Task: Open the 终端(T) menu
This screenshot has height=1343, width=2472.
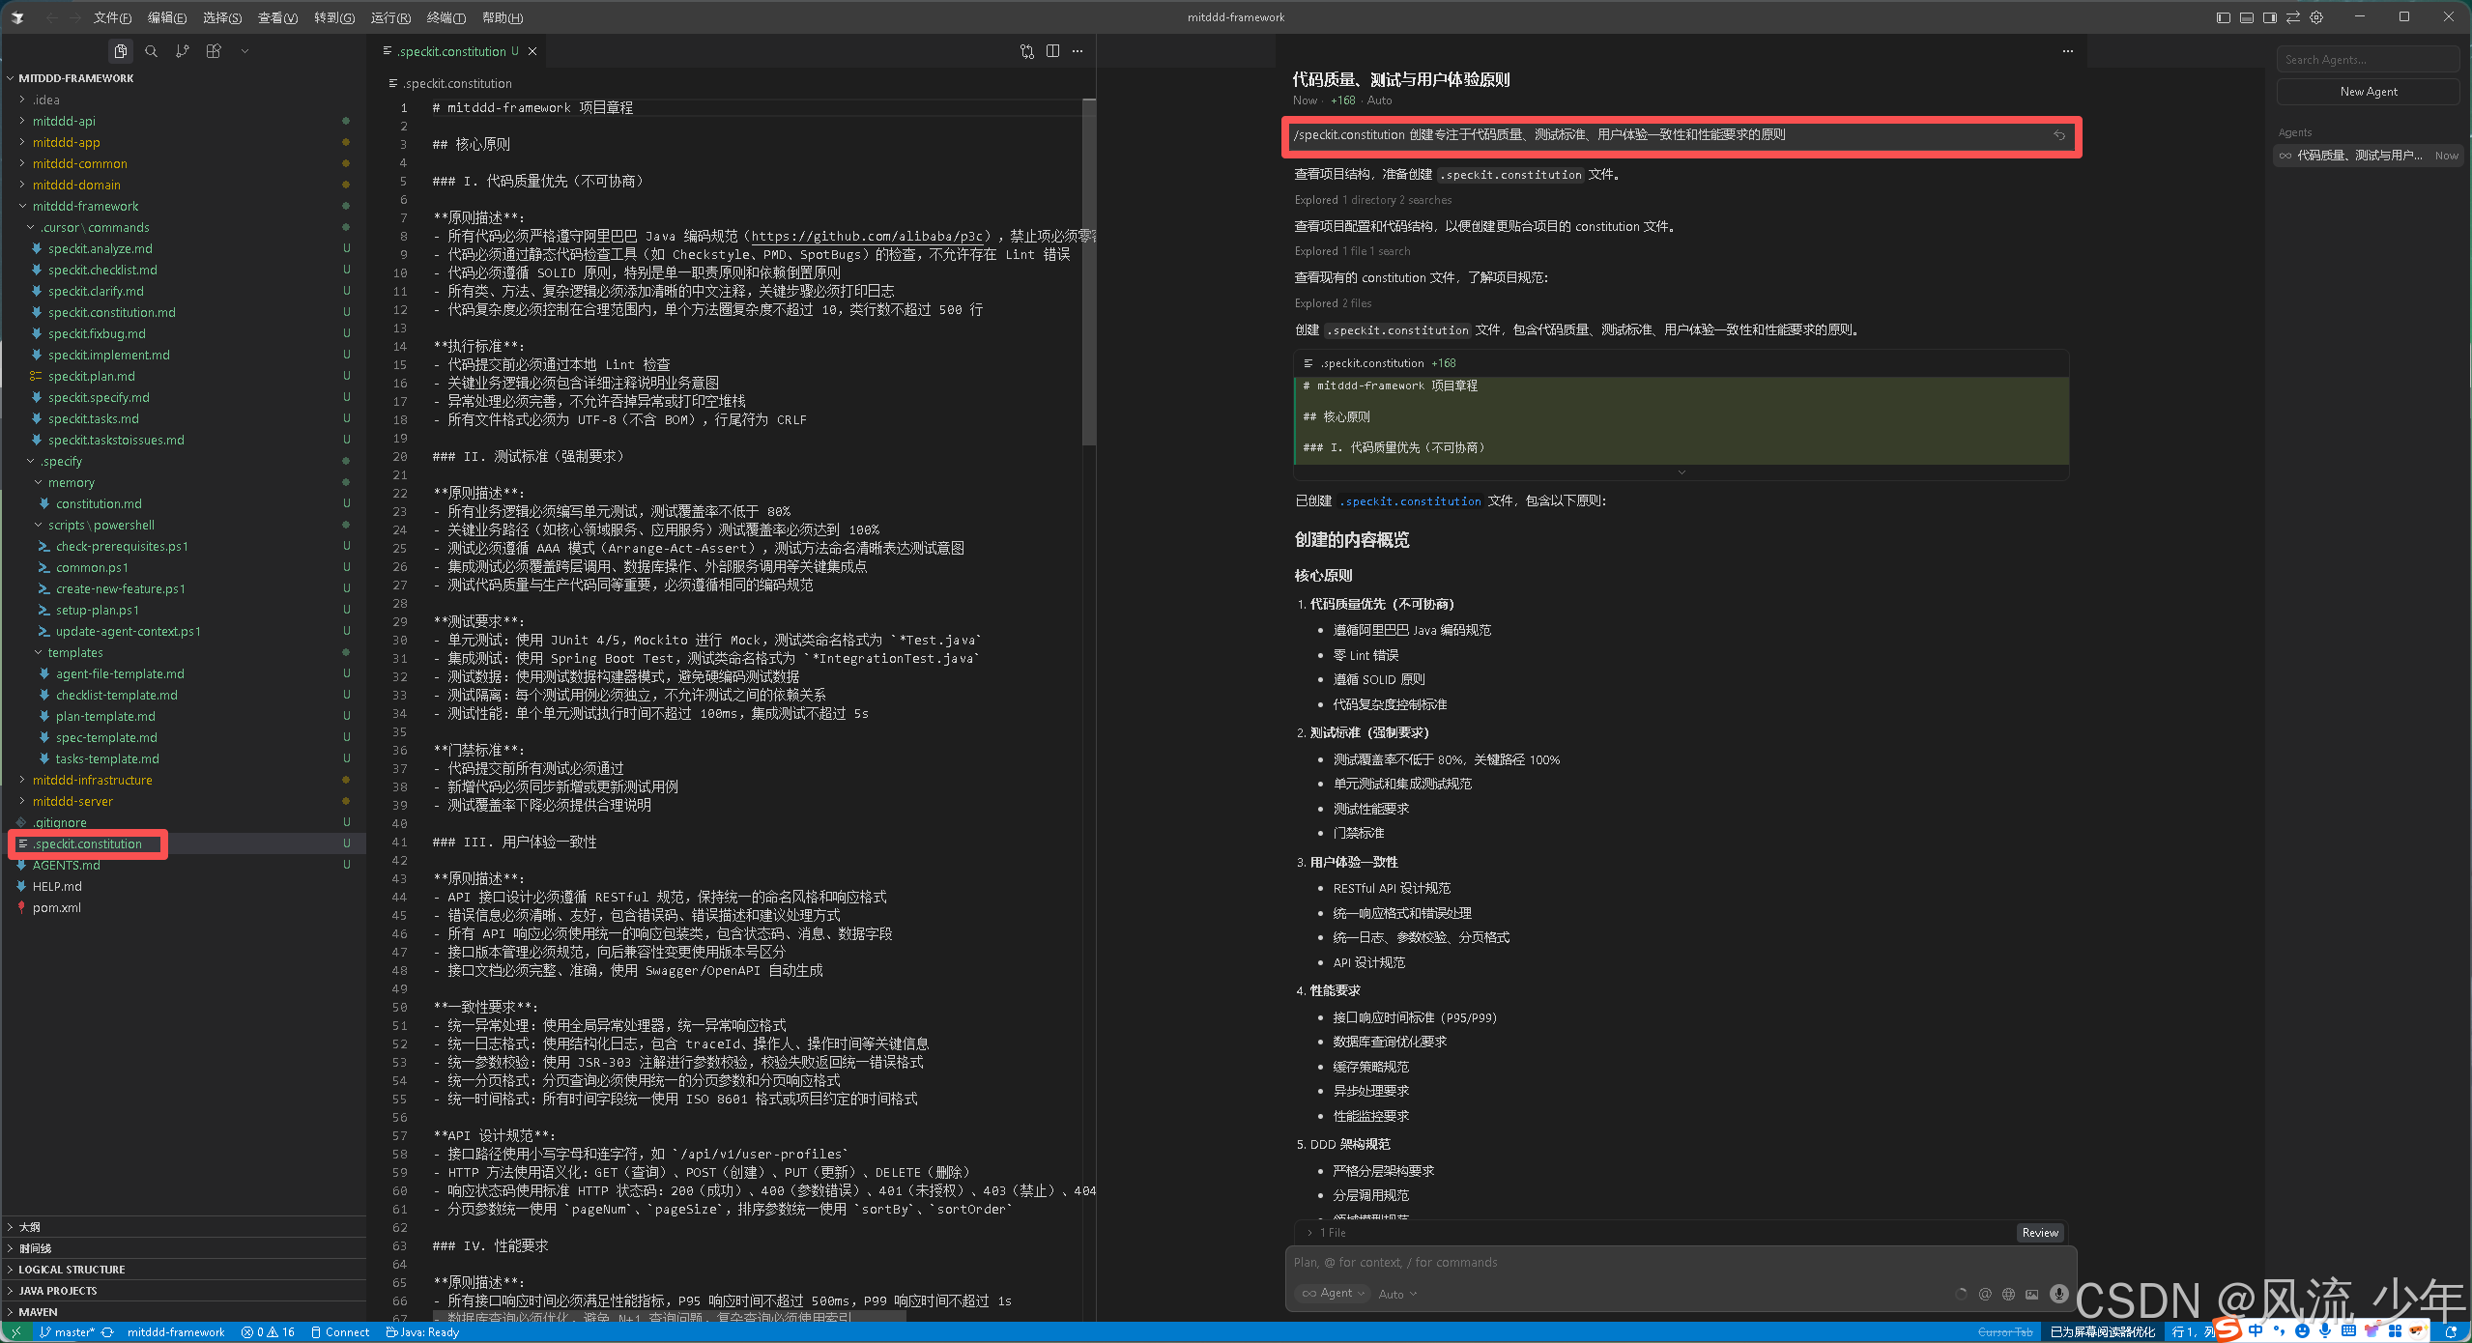Action: pos(446,17)
